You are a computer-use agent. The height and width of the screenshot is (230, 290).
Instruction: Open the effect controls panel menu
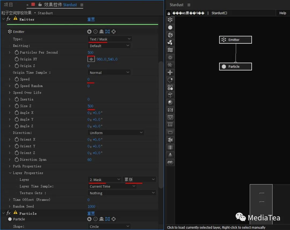point(82,5)
